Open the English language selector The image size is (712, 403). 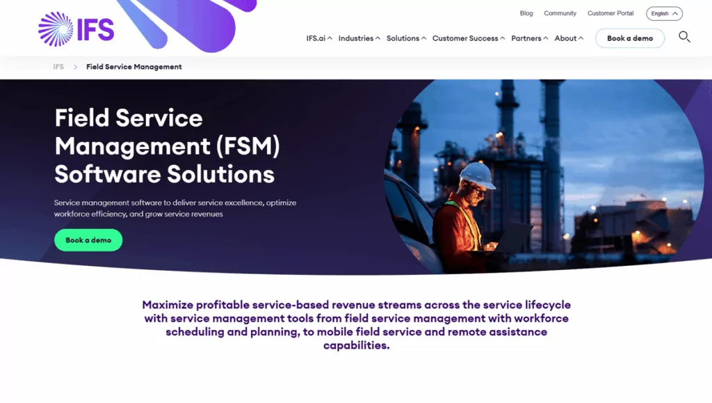[664, 13]
